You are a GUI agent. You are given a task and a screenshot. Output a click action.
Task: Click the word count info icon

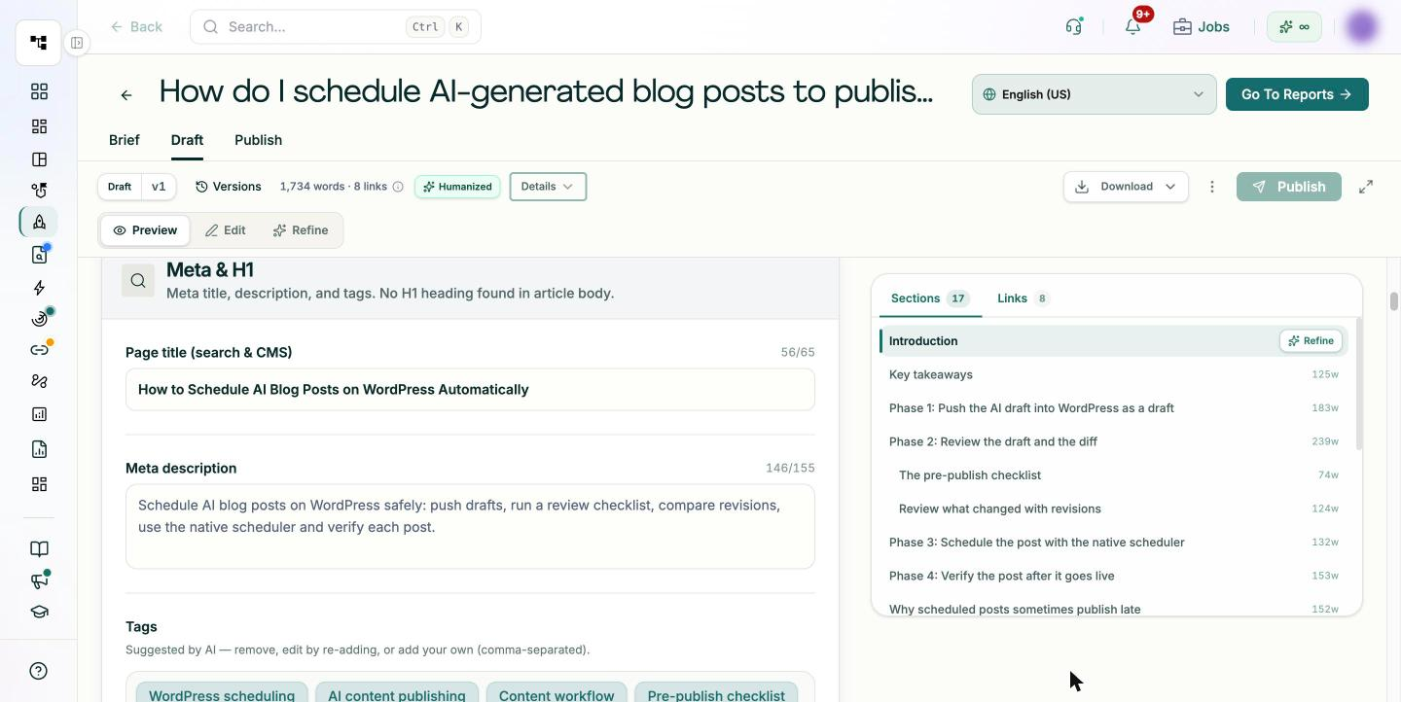pos(398,187)
